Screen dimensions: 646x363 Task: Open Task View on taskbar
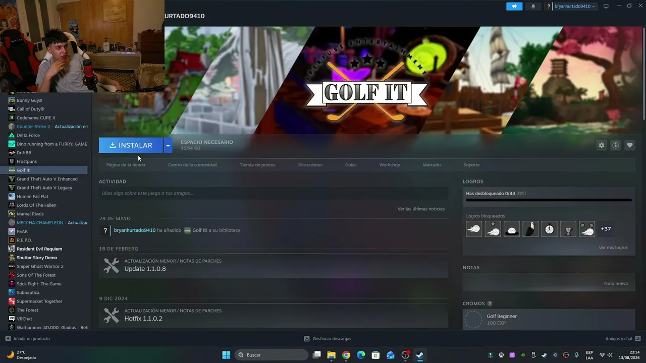tap(316, 355)
